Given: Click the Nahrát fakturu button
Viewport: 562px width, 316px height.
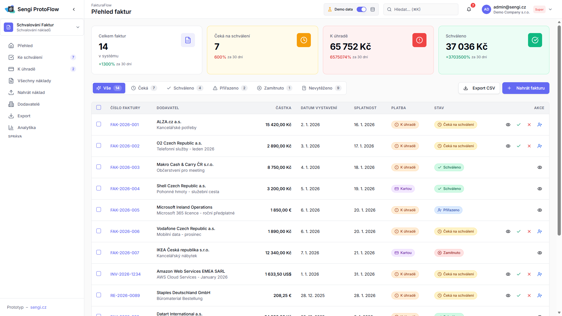Looking at the screenshot, I should (x=526, y=88).
